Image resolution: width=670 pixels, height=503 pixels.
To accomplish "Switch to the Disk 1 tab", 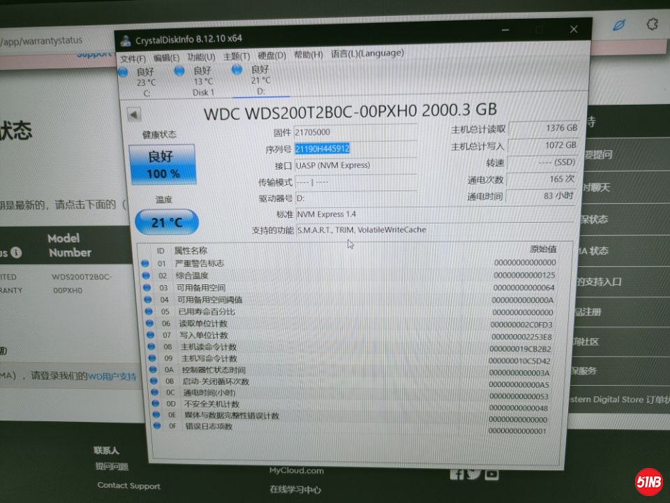I will pos(202,82).
